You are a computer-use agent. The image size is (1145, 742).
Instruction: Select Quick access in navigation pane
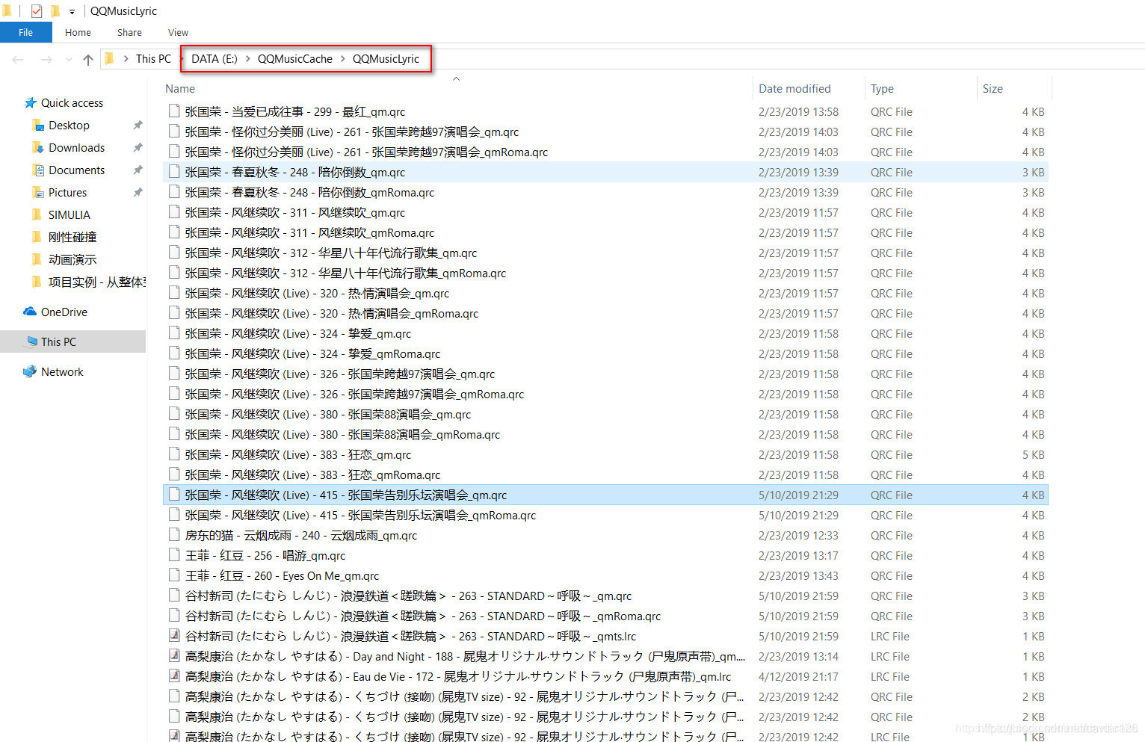(x=72, y=102)
